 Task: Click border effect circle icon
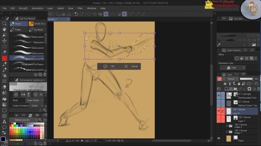pyautogui.click(x=237, y=58)
